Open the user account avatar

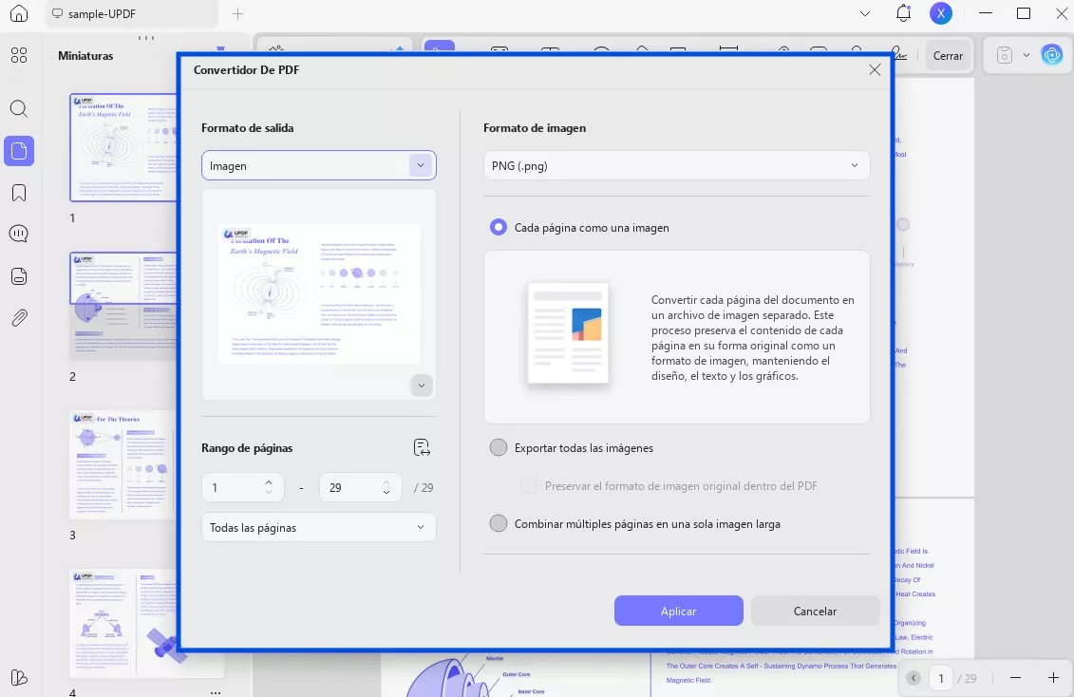(x=940, y=13)
